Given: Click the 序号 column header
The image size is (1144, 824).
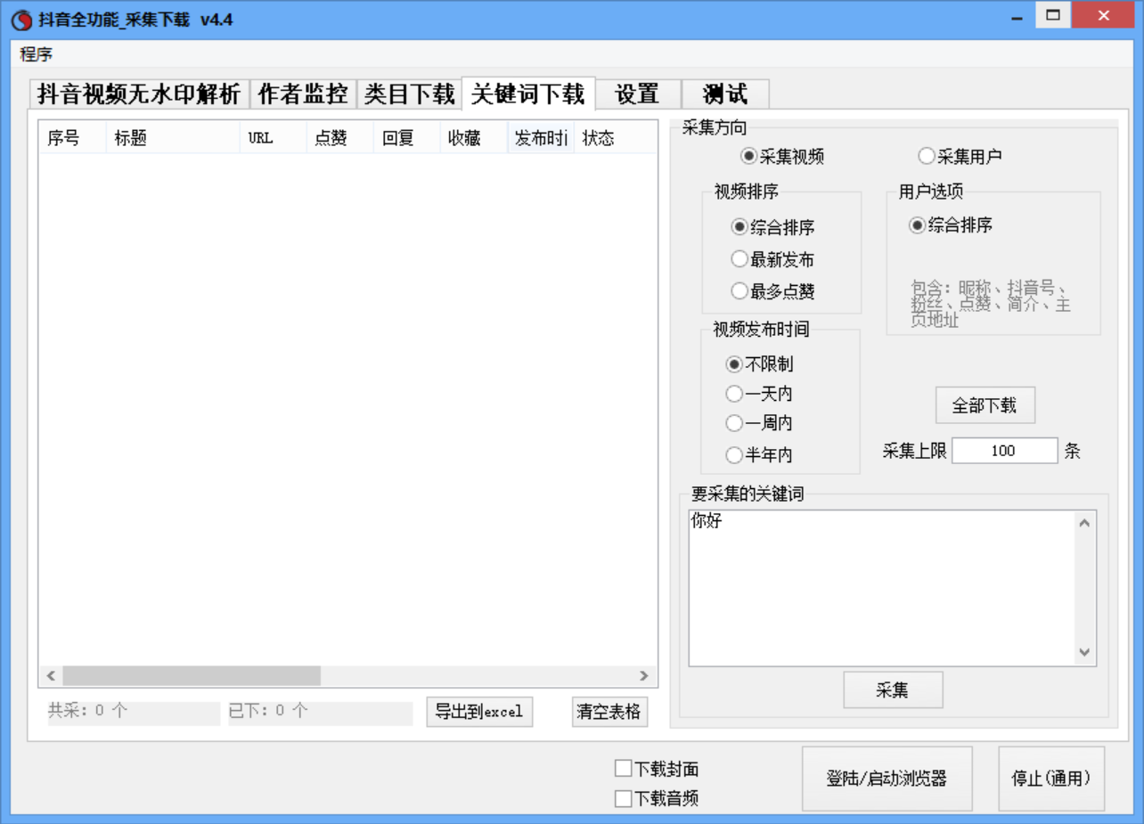Looking at the screenshot, I should [72, 138].
